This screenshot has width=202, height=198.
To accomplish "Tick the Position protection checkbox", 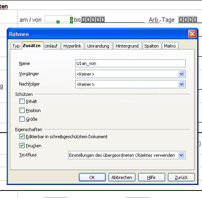I will tap(22, 110).
